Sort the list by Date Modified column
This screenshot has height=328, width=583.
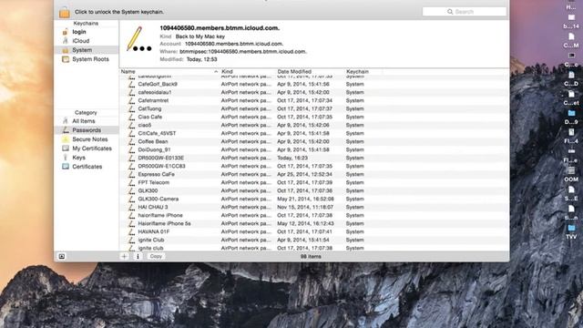coord(294,71)
